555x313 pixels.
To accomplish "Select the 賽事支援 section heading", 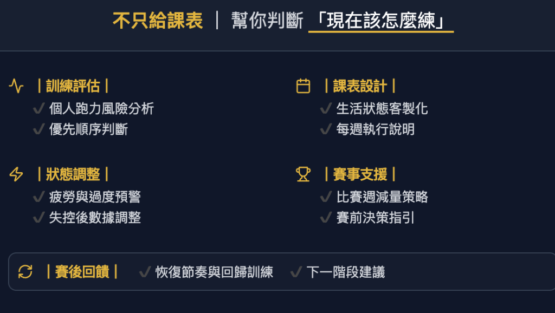I will [x=360, y=174].
